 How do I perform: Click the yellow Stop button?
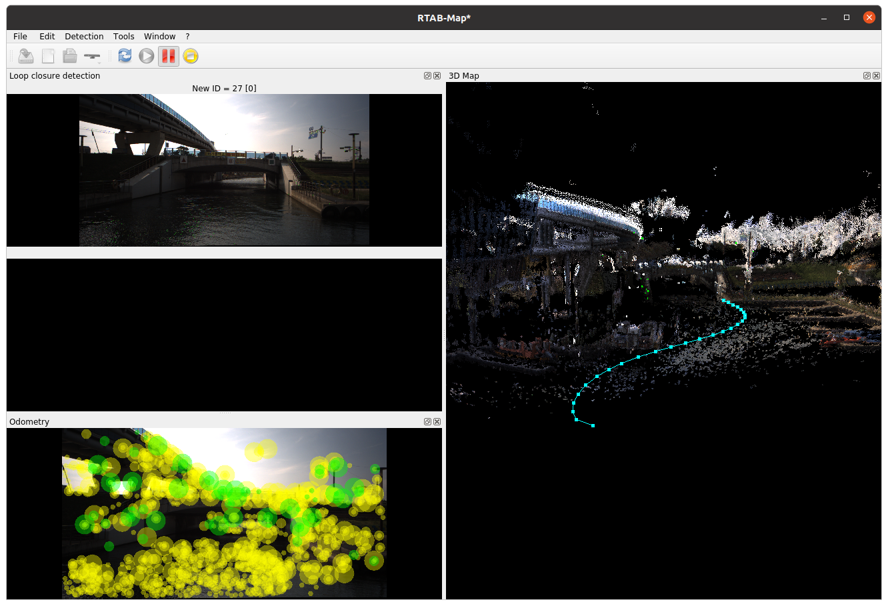click(x=191, y=56)
